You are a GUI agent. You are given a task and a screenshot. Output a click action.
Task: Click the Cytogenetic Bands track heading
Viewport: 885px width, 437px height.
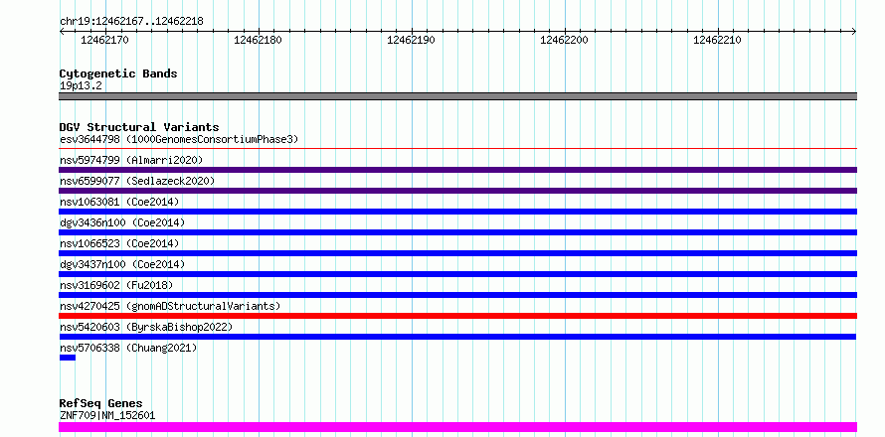pyautogui.click(x=118, y=73)
